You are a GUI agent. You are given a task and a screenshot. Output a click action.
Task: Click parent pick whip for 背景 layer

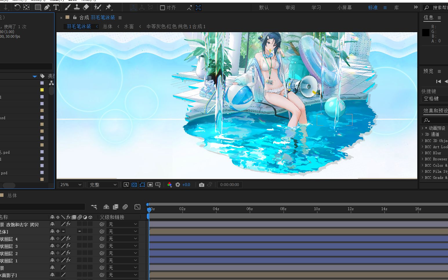(102, 268)
